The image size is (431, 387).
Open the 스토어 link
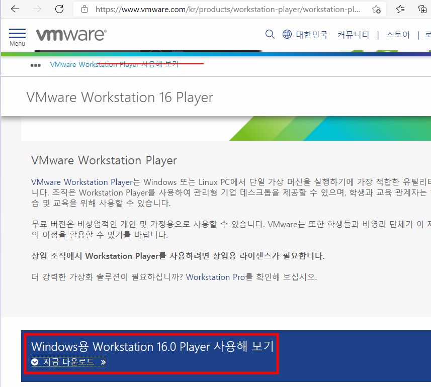(x=398, y=35)
